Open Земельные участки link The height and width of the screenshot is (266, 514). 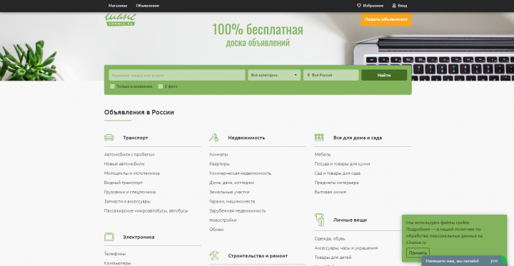[229, 192]
